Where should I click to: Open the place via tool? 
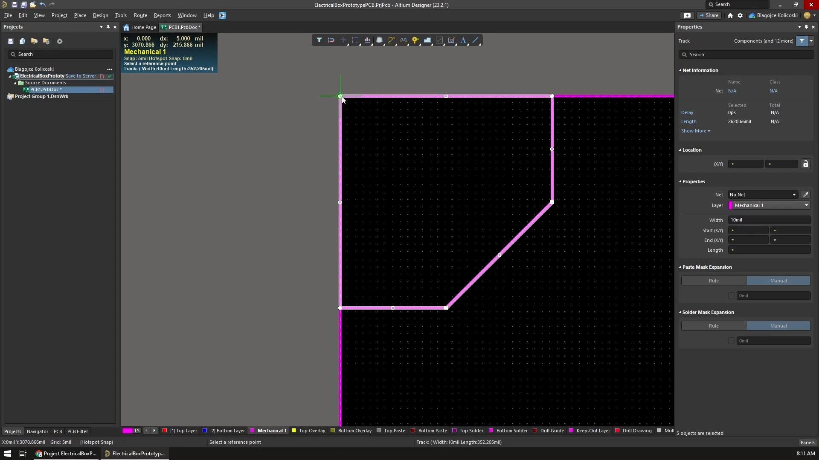pyautogui.click(x=416, y=40)
